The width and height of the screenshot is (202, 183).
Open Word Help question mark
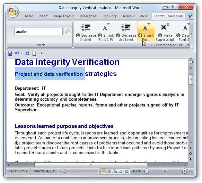[x=190, y=16]
